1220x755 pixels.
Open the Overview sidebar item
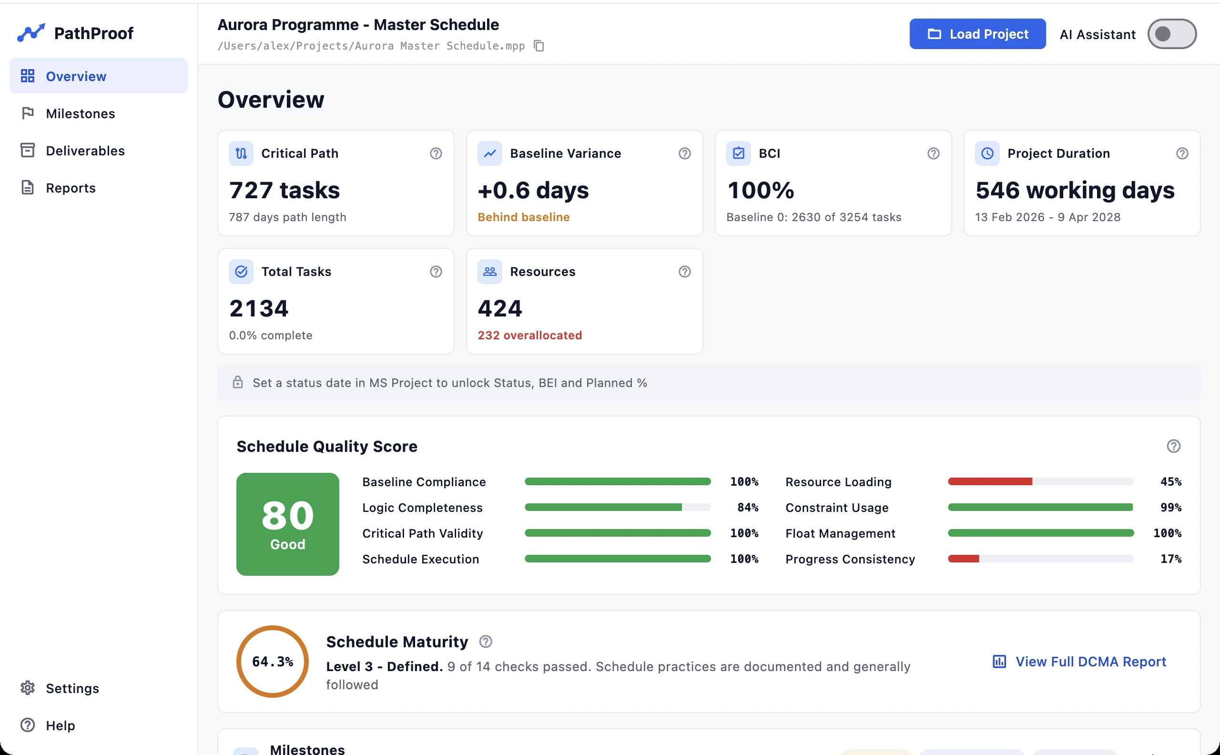pos(98,76)
